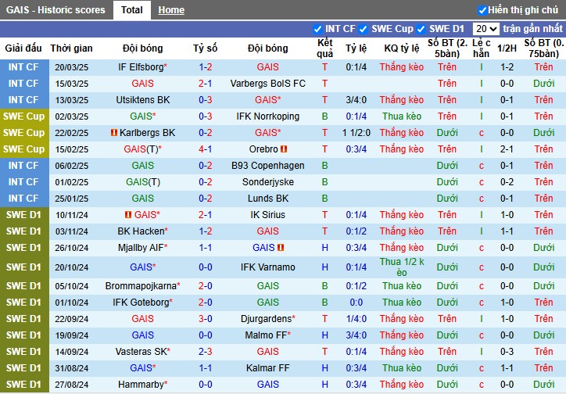566x394 pixels.
Task: Click Djurgardens team name
Action: point(267,319)
